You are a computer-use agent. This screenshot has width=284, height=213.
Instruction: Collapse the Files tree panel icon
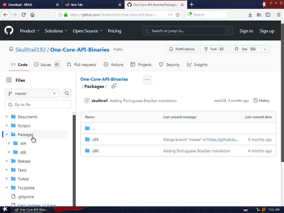point(9,80)
